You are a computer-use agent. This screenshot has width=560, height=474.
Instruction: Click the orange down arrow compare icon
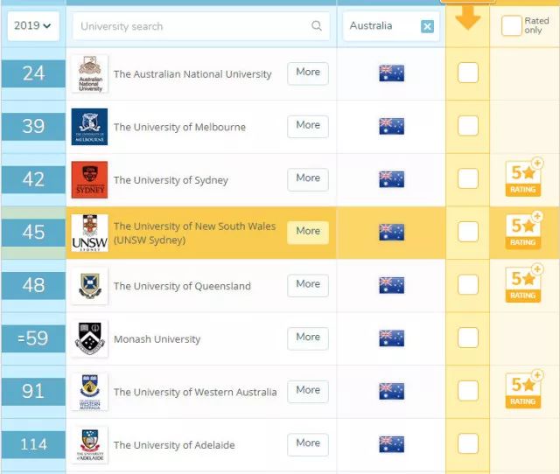pos(468,17)
